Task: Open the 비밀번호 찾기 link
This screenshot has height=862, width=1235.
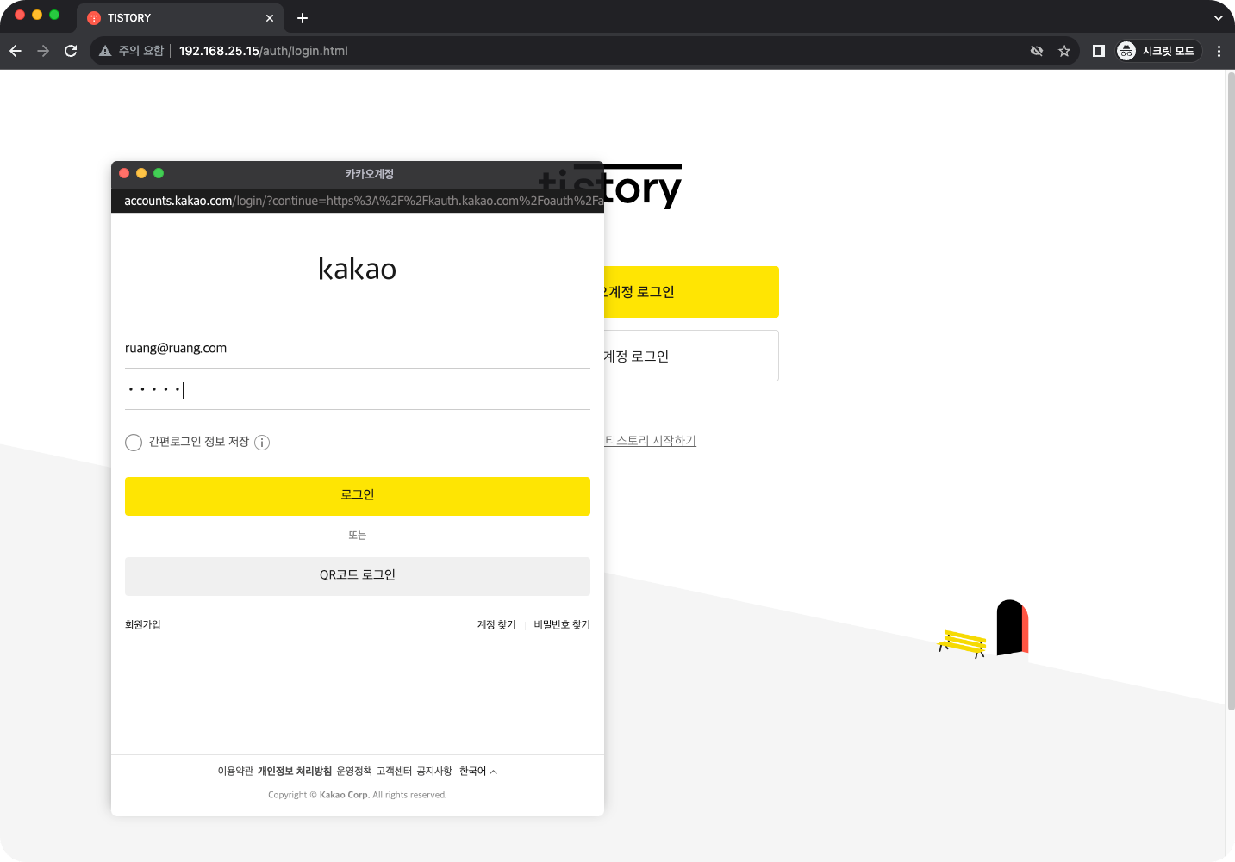Action: pyautogui.click(x=562, y=625)
